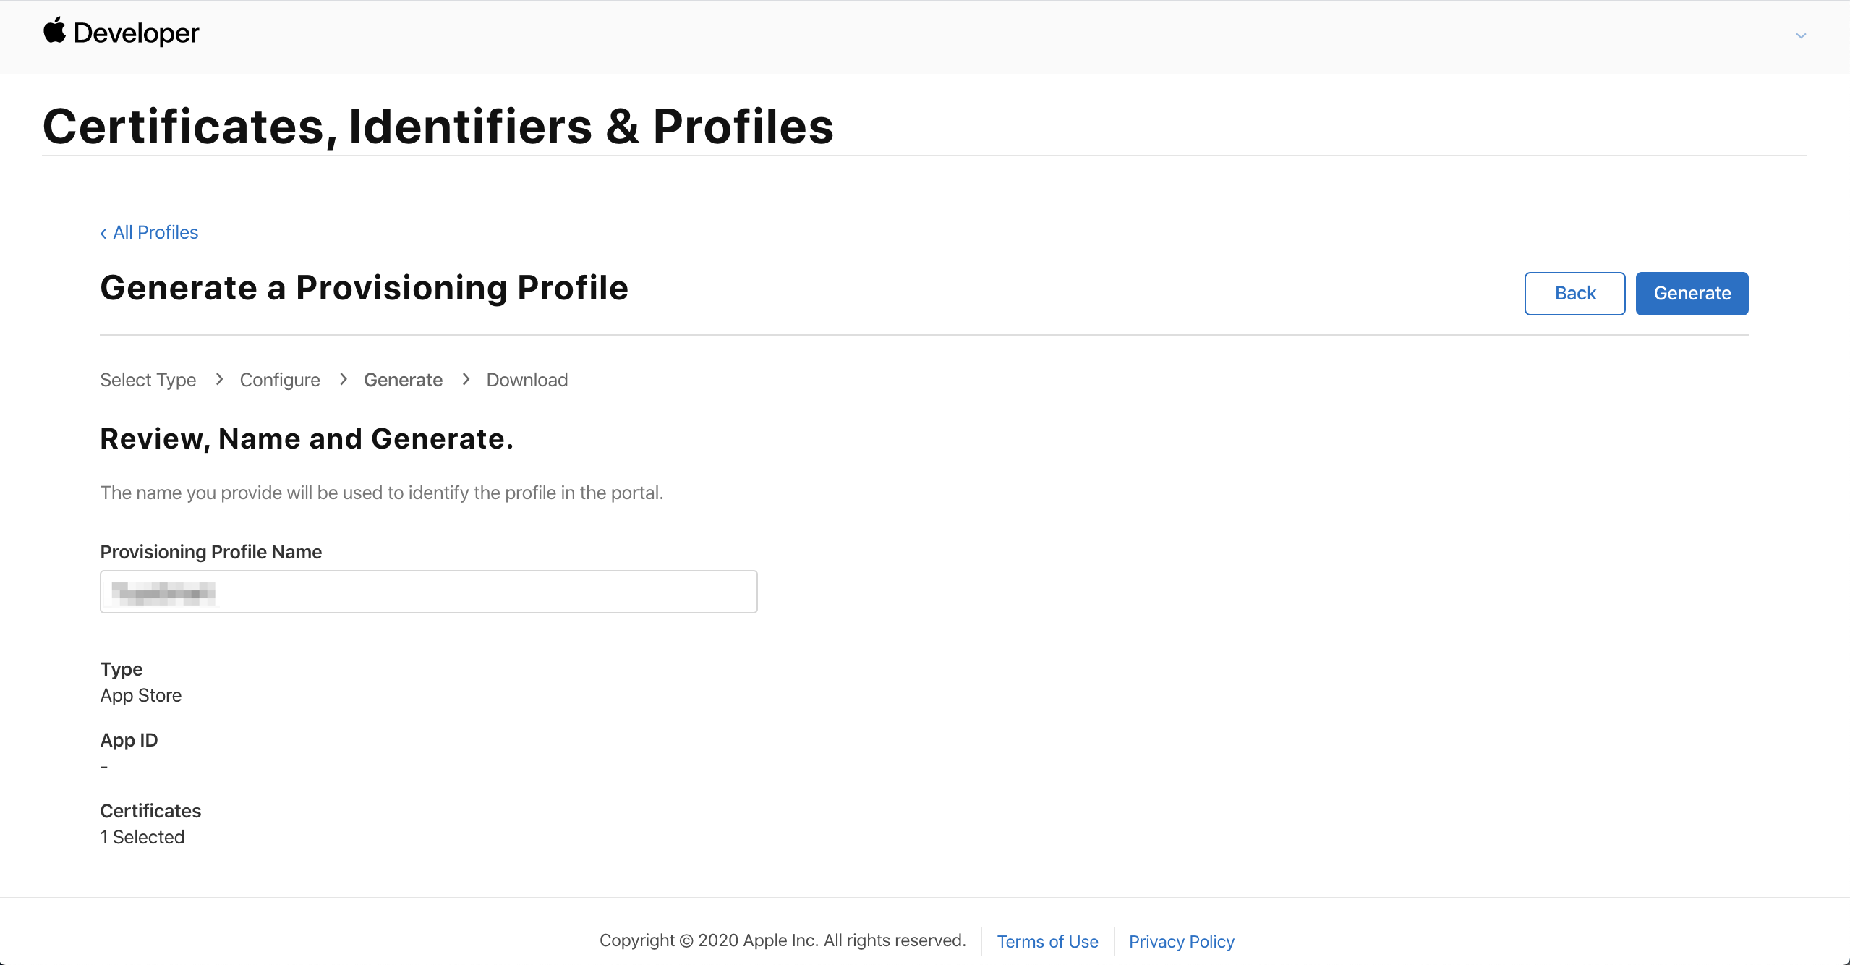The width and height of the screenshot is (1850, 965).
Task: Open the Terms of Use link
Action: (x=1047, y=941)
